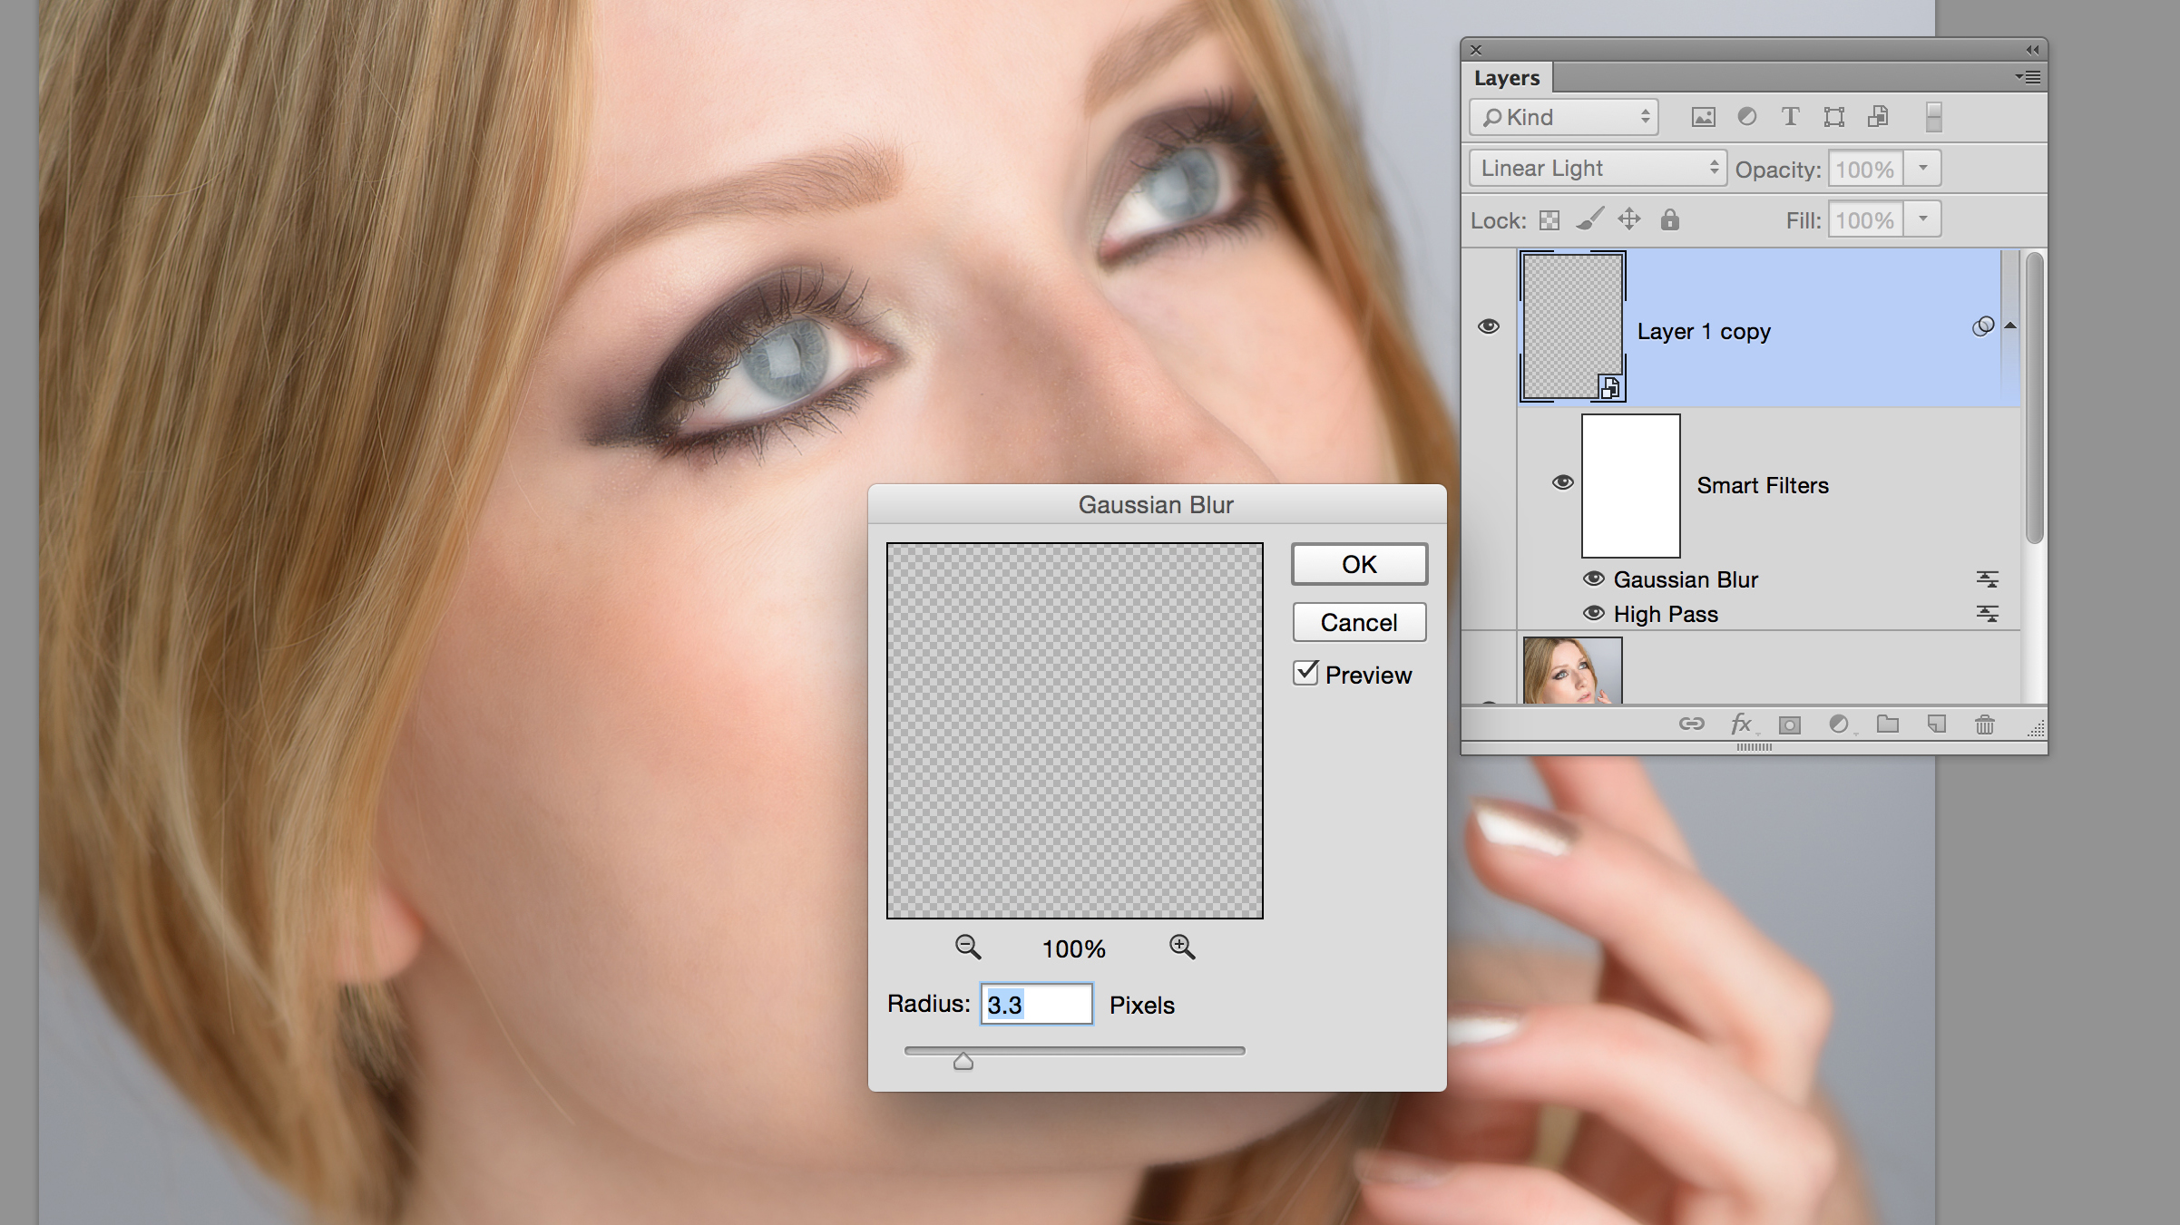2180x1225 pixels.
Task: Click the adjustment layer filter icon
Action: (1746, 117)
